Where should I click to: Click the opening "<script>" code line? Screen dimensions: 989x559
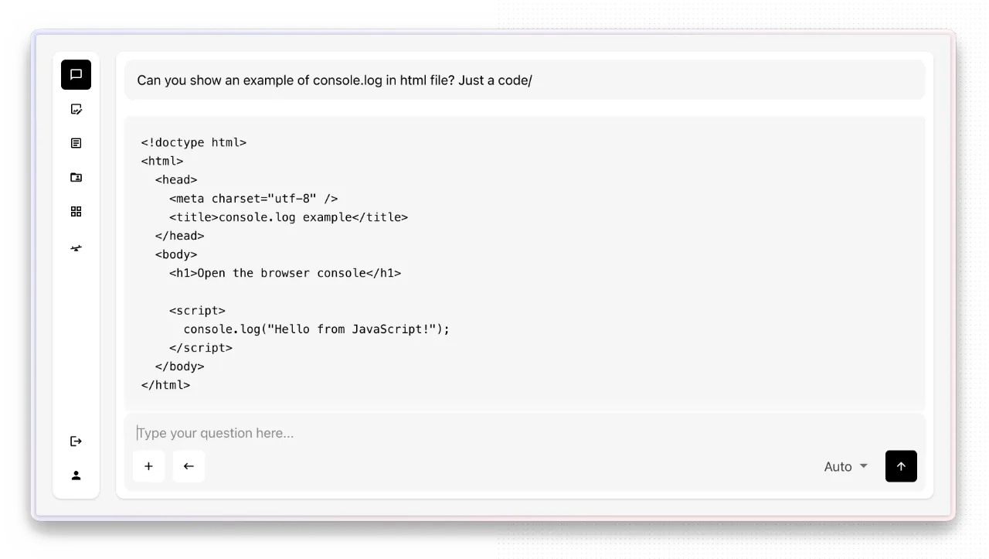[x=198, y=310]
